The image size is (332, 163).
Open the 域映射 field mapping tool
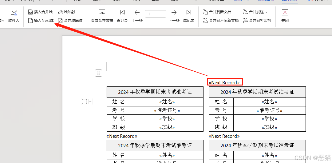[66, 12]
